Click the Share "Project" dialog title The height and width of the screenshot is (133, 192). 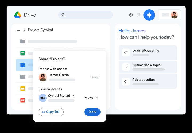click(x=52, y=59)
